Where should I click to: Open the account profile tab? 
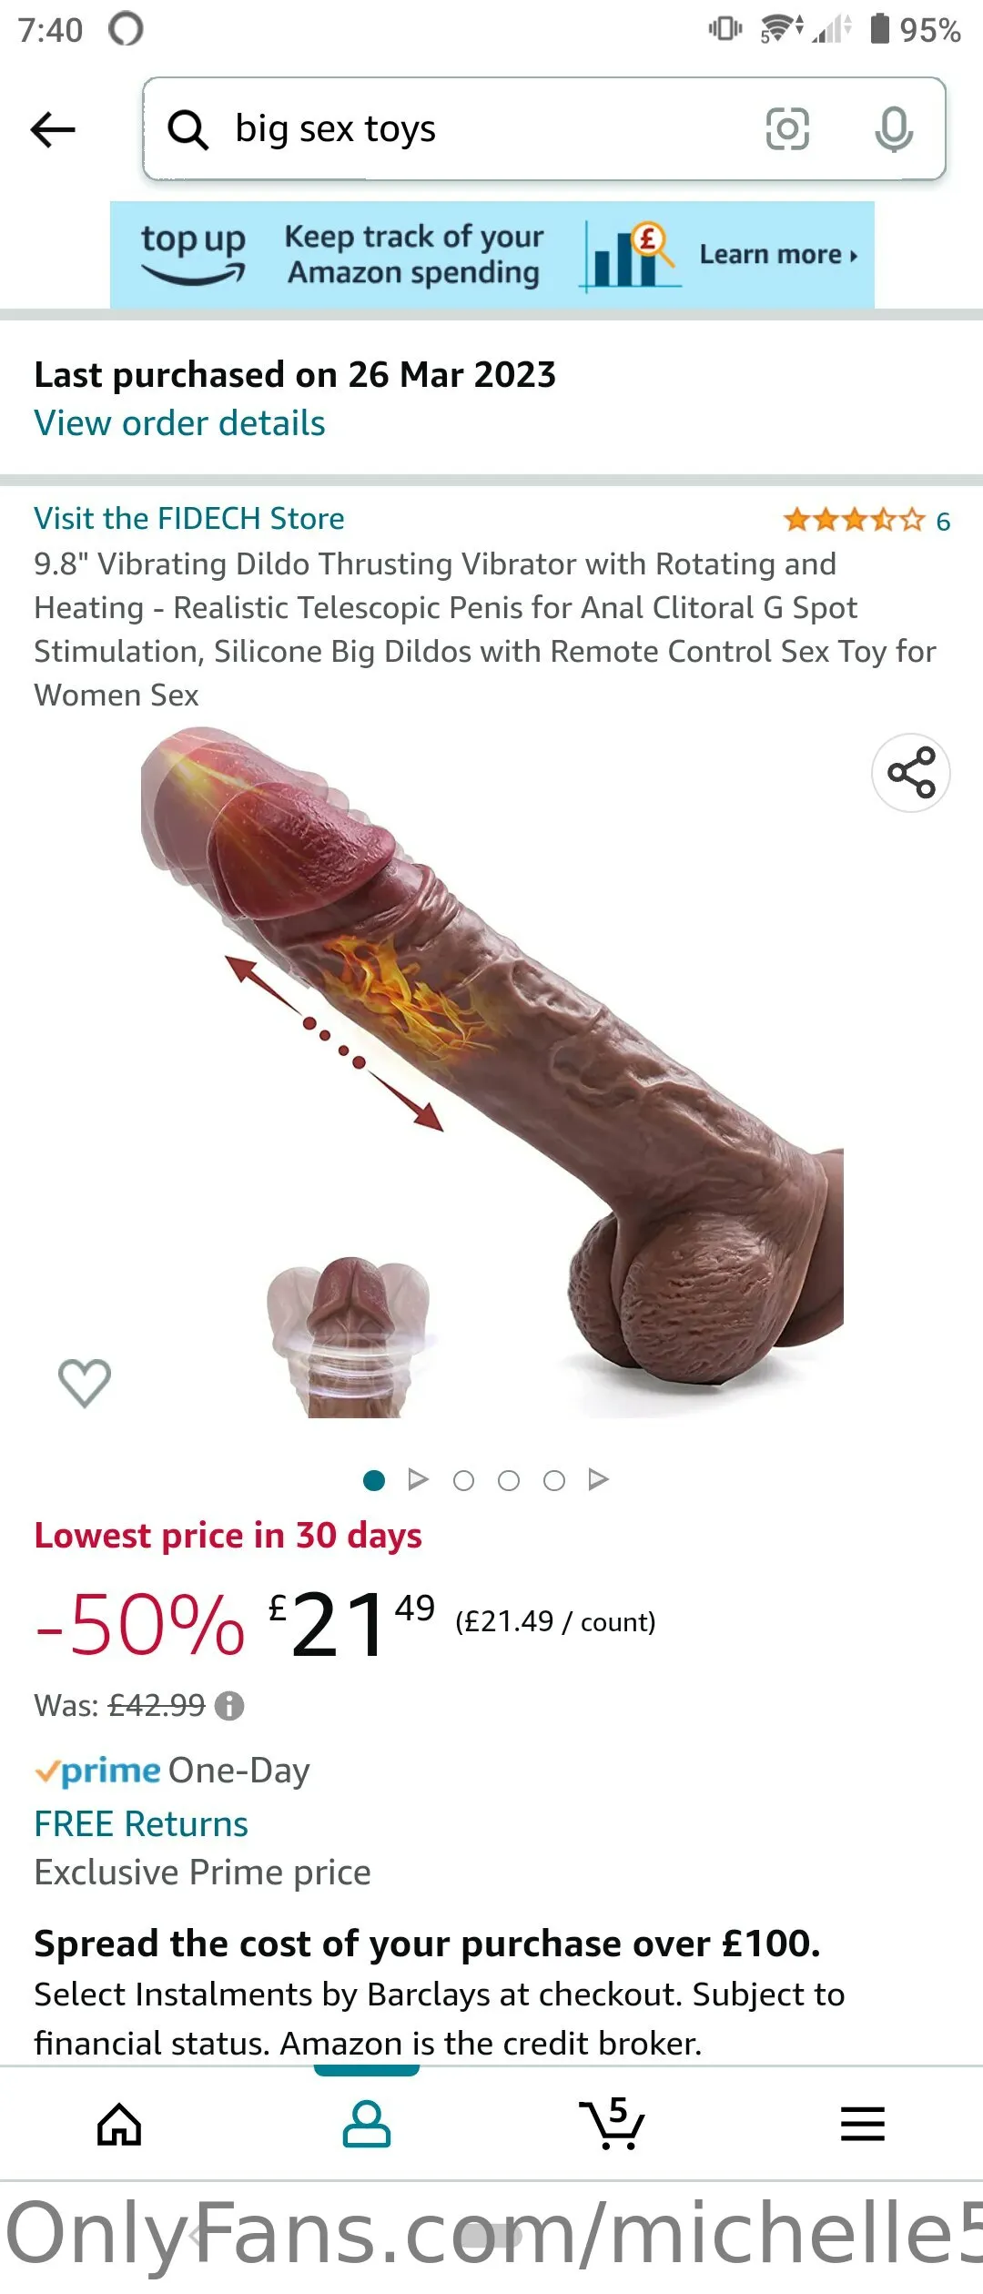point(367,2125)
